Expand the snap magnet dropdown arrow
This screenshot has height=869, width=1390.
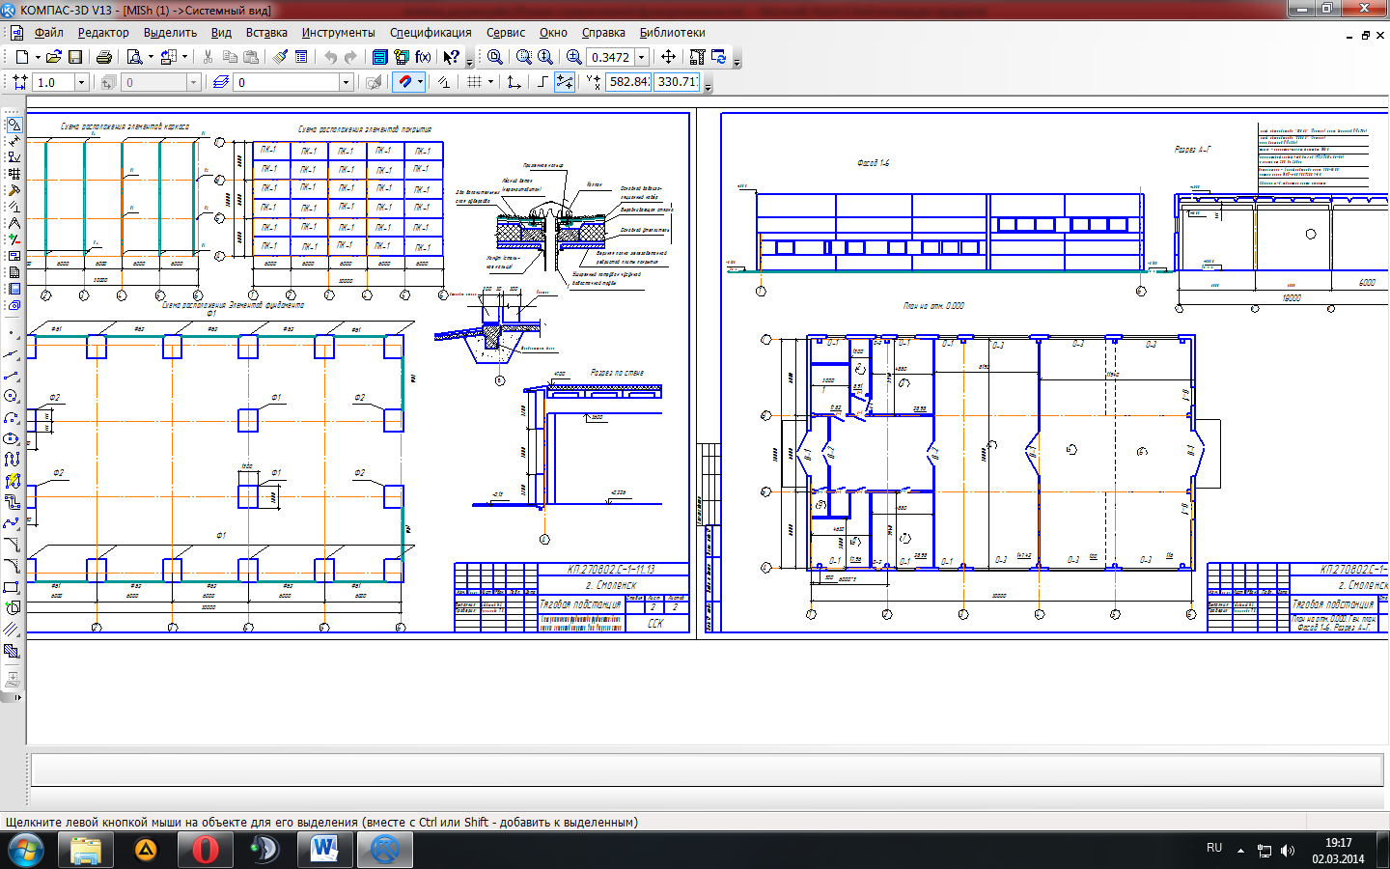tap(420, 82)
